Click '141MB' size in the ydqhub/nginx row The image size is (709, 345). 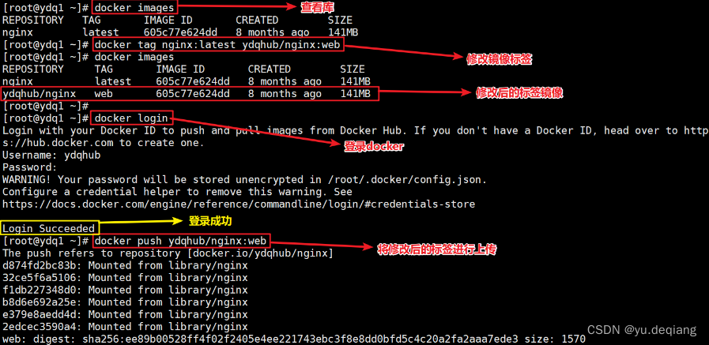[355, 94]
